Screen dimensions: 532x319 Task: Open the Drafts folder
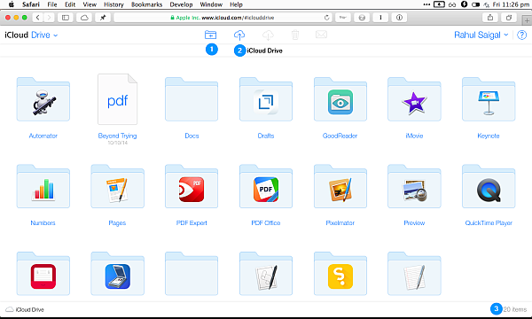[x=266, y=99]
